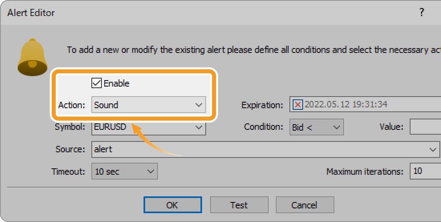Click the question mark help icon
The width and height of the screenshot is (441, 222).
421,12
